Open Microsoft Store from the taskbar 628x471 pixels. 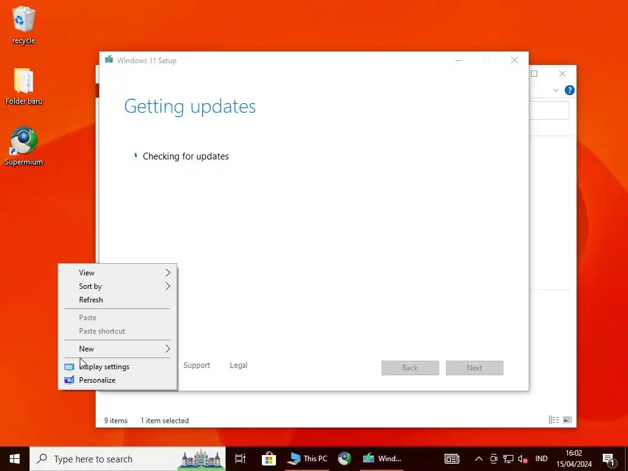pyautogui.click(x=269, y=459)
